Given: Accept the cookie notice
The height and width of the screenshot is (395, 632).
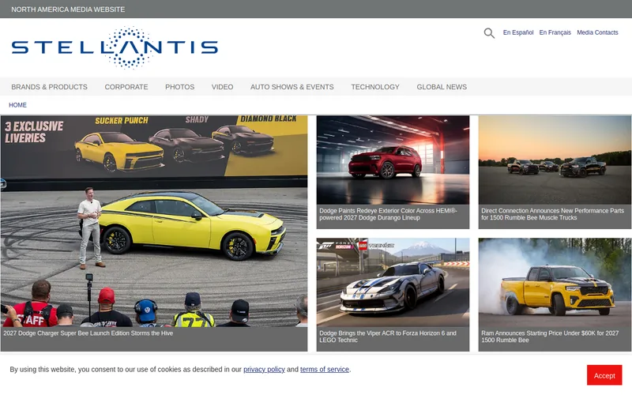Looking at the screenshot, I should point(604,375).
